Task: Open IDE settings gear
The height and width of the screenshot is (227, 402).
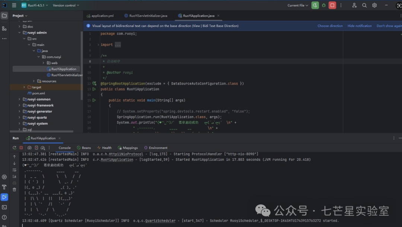Action: pos(374,5)
